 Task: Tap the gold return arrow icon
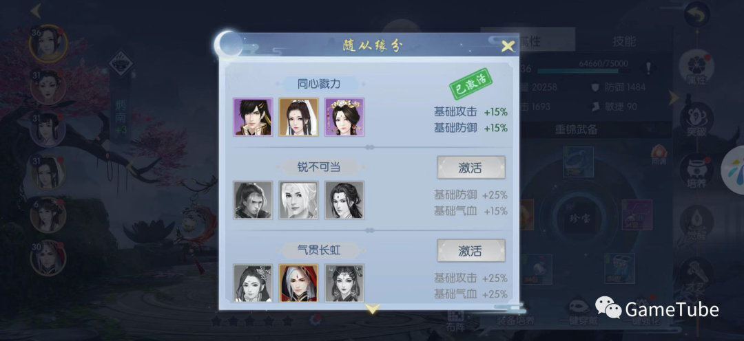[x=696, y=15]
